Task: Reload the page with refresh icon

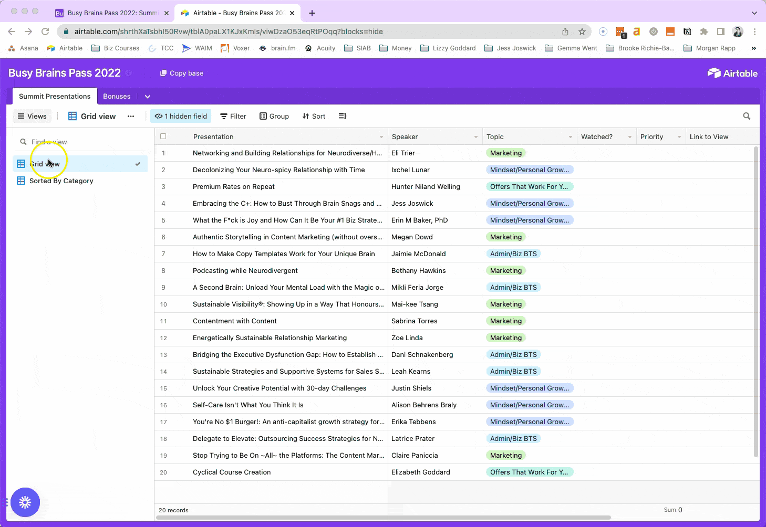Action: click(x=45, y=31)
